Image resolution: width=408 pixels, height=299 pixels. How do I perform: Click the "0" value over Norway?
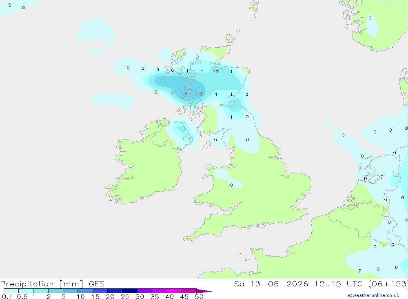371,18
